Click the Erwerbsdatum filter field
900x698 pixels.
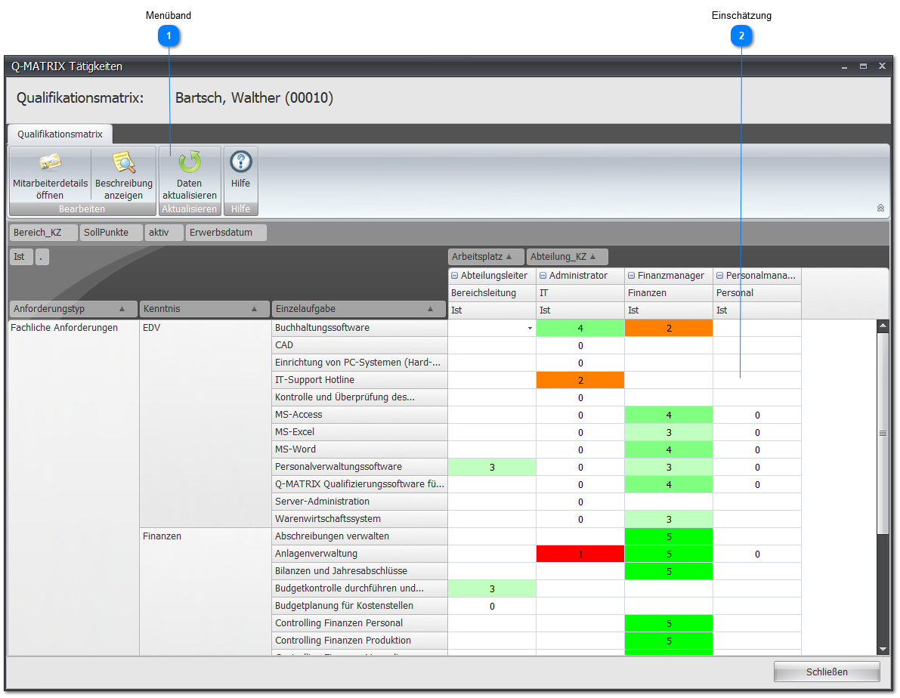point(226,233)
